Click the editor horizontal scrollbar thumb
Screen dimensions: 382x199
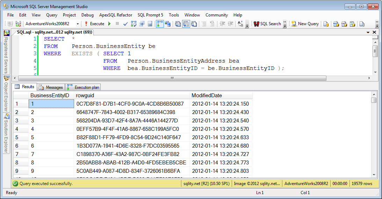point(172,78)
